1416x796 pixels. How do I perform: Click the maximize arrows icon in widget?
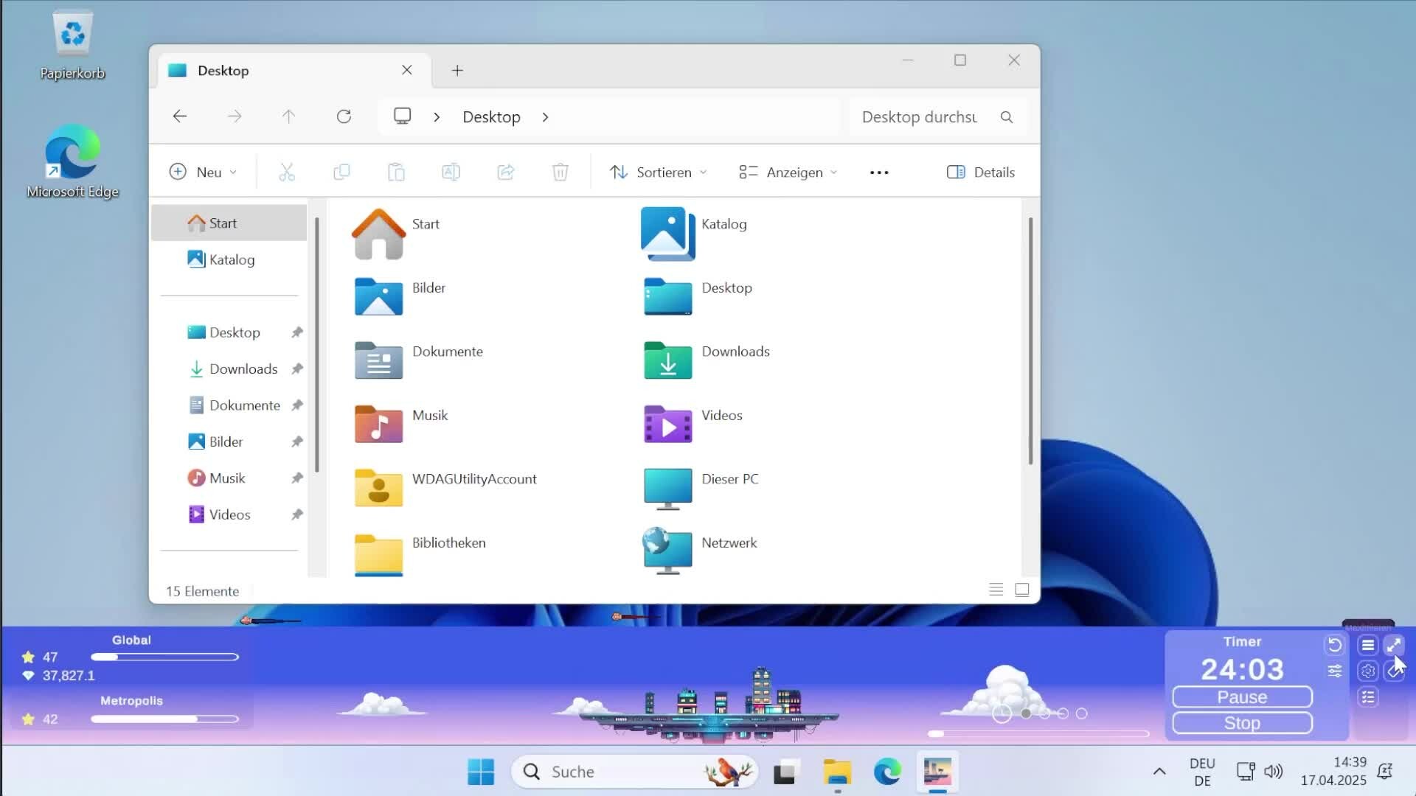[x=1393, y=646]
